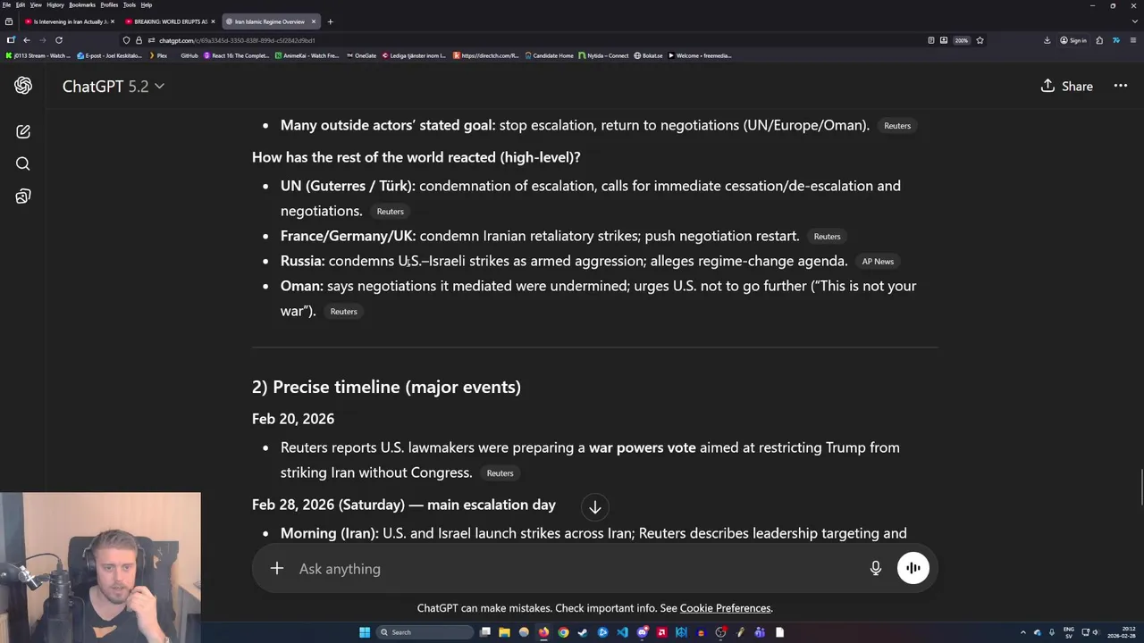
Task: Click the site shield tracking protection icon
Action: (x=126, y=40)
